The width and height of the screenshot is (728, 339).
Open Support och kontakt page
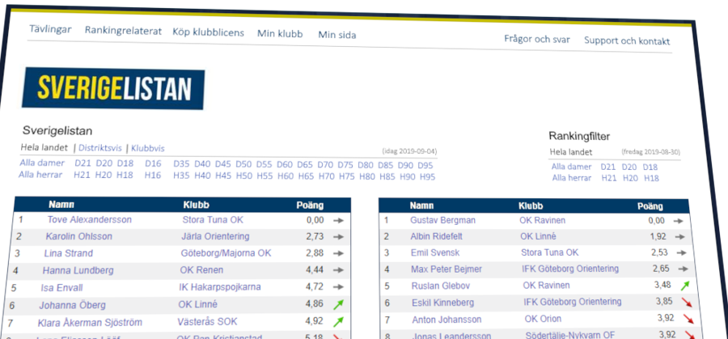627,41
